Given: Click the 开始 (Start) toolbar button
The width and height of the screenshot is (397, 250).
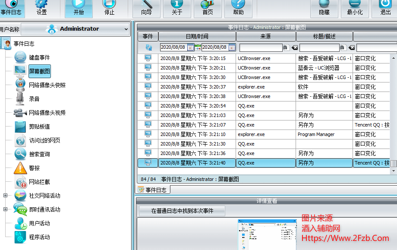Looking at the screenshot, I should tap(79, 8).
